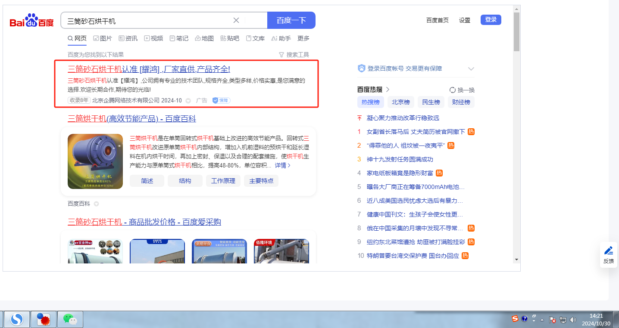Switch to the 贴吧 tab
This screenshot has height=328, width=619.
pyautogui.click(x=230, y=38)
